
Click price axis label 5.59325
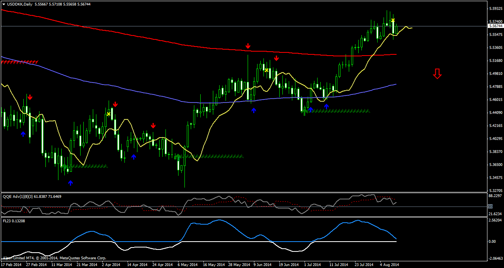coord(496,8)
